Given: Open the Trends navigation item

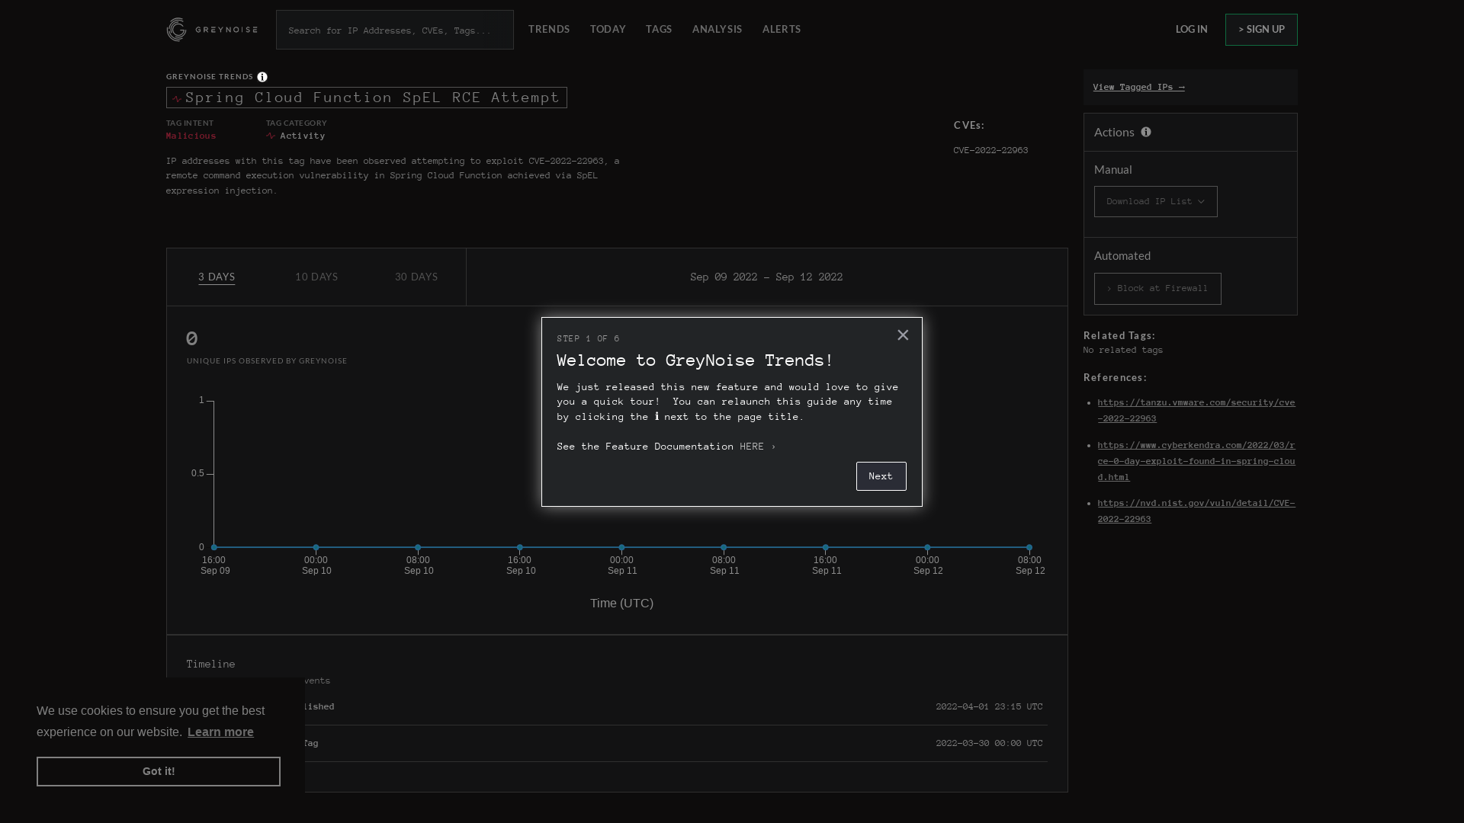Looking at the screenshot, I should tap(549, 29).
